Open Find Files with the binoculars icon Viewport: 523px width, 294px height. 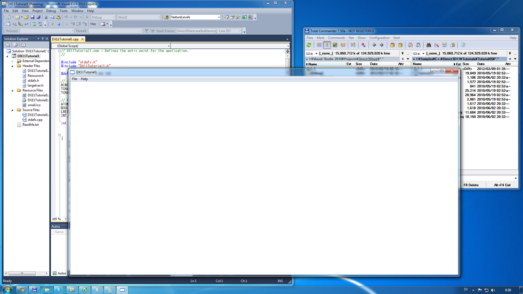(429, 45)
